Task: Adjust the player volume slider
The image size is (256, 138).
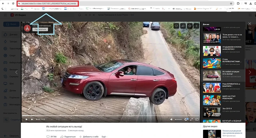Action: click(x=178, y=119)
